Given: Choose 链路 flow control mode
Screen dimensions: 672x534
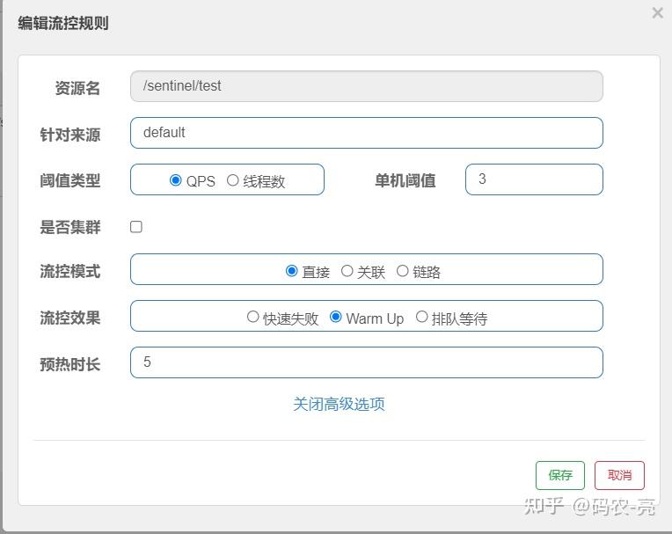Looking at the screenshot, I should click(x=403, y=271).
